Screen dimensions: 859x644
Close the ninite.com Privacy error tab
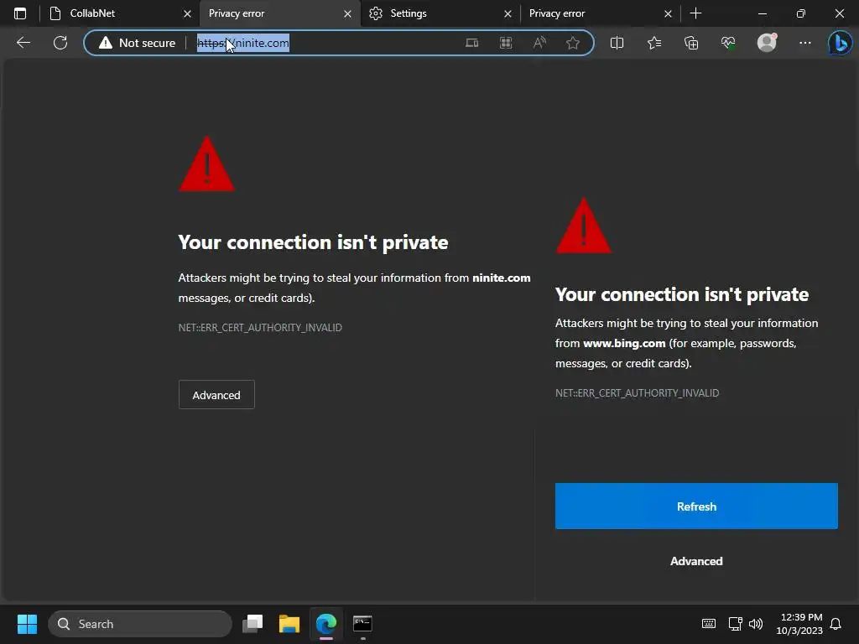click(347, 13)
